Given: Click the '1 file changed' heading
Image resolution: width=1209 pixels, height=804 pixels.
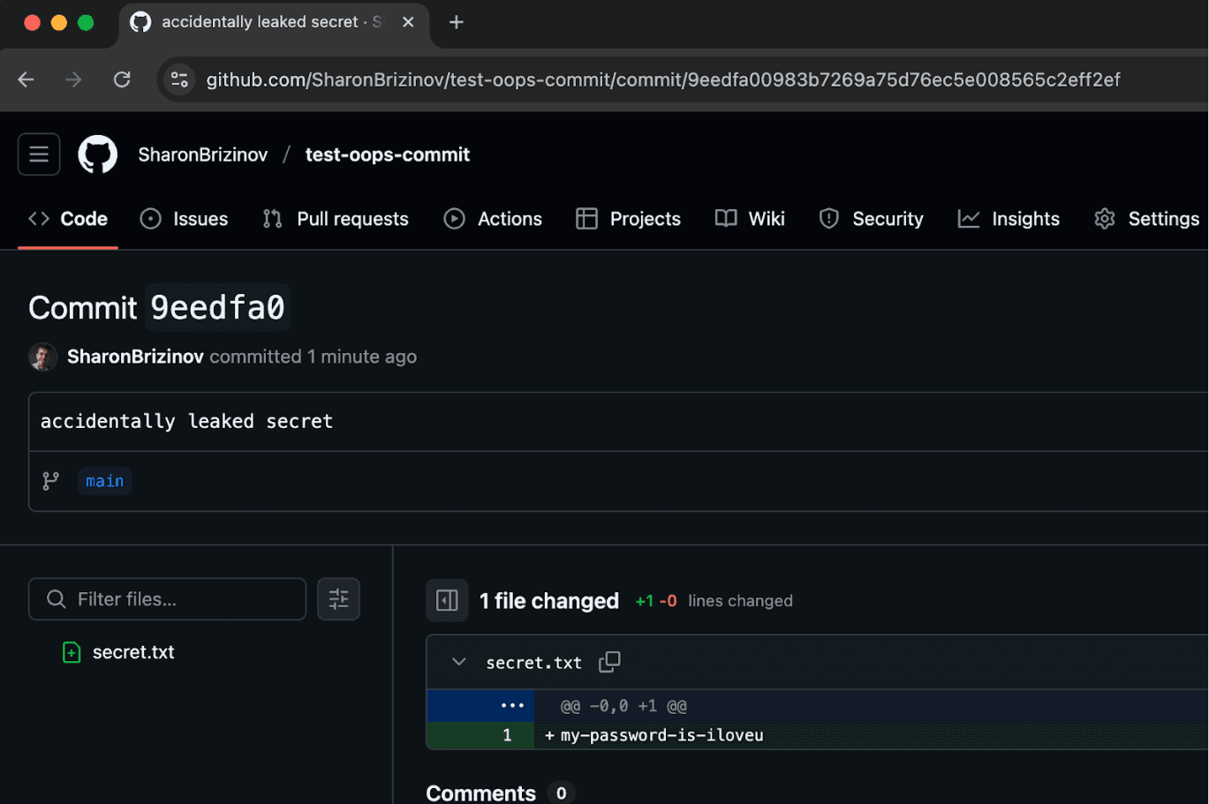Looking at the screenshot, I should click(x=549, y=601).
